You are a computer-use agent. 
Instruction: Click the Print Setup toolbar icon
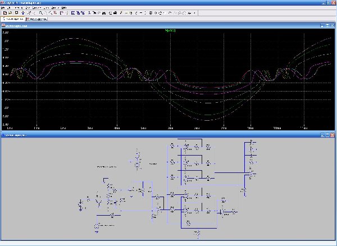click(110, 13)
